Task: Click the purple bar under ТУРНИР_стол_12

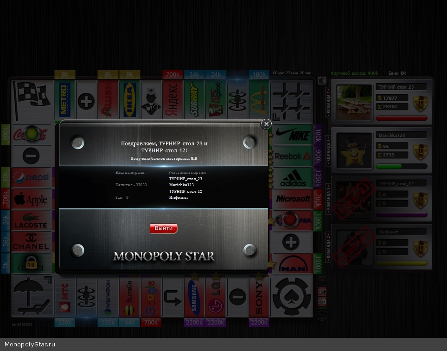Action: pos(402,214)
